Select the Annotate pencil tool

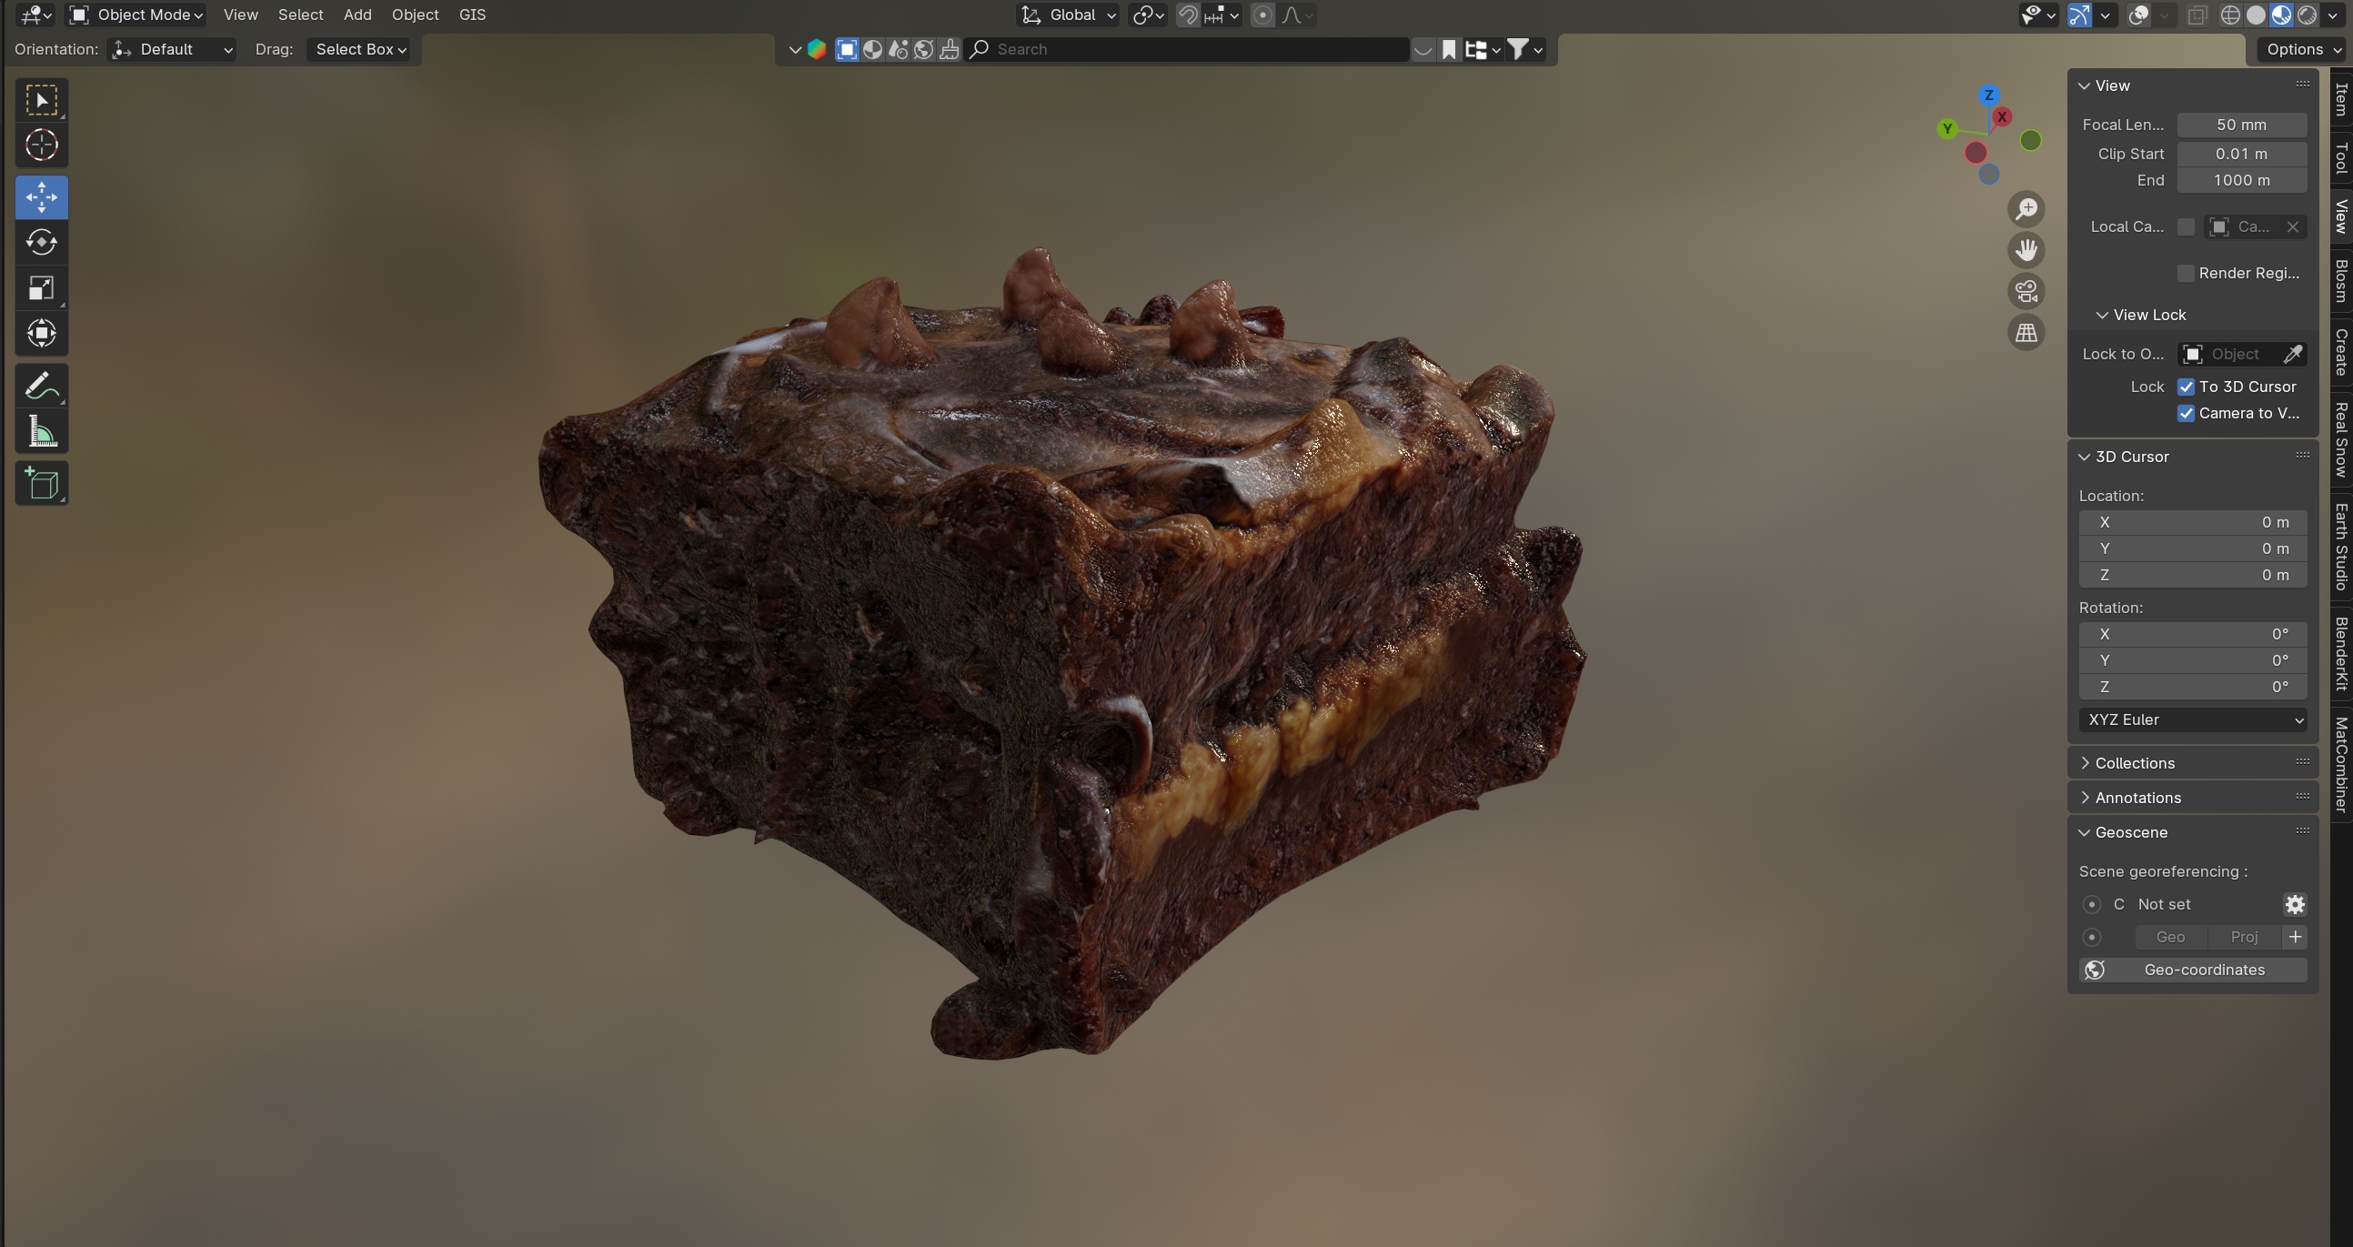41,387
